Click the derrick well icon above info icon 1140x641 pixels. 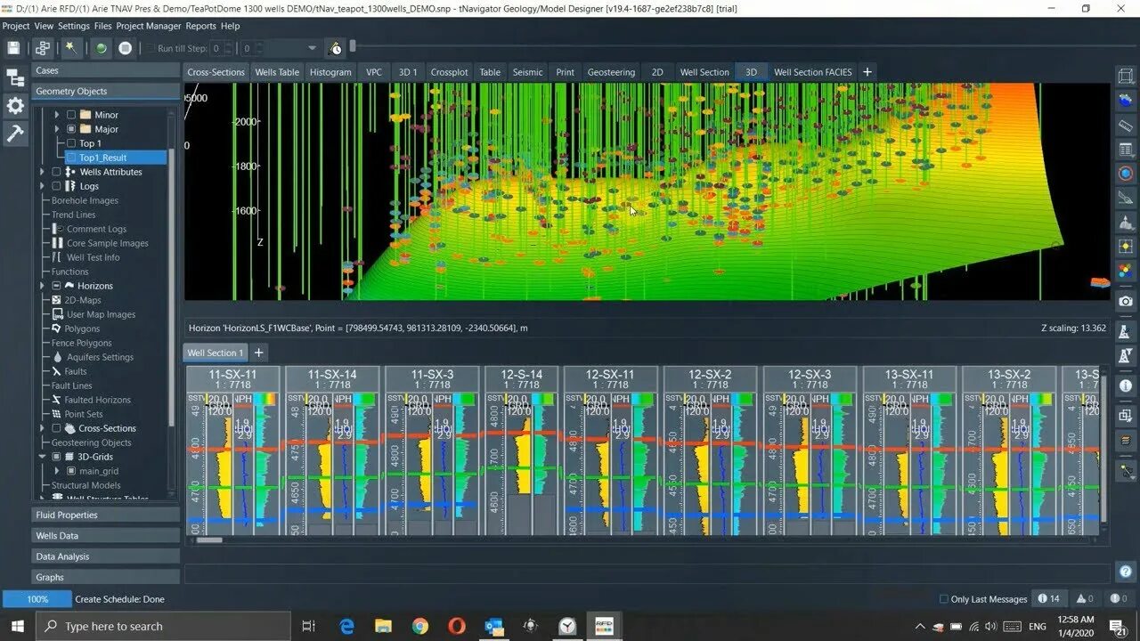coord(1126,357)
